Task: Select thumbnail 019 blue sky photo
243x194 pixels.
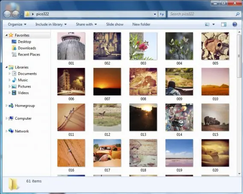Action: click(179, 153)
